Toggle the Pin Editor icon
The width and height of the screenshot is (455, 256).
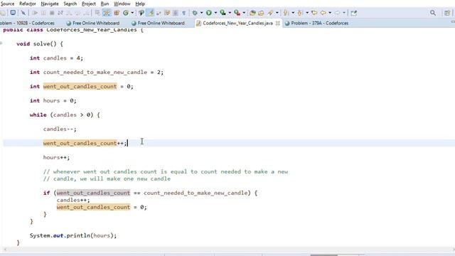click(x=353, y=13)
